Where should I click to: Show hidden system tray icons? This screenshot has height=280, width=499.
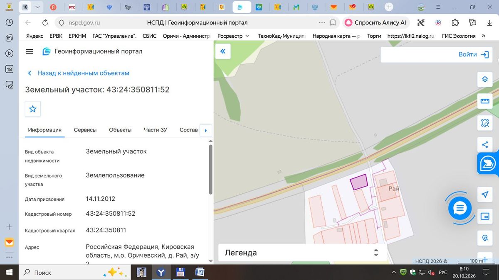click(394, 273)
